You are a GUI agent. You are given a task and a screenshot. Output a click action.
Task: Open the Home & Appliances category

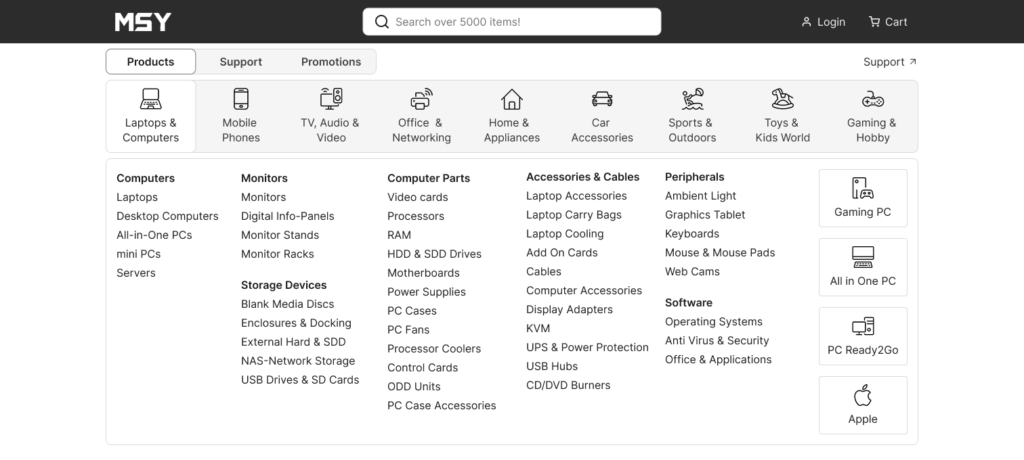[x=511, y=116]
